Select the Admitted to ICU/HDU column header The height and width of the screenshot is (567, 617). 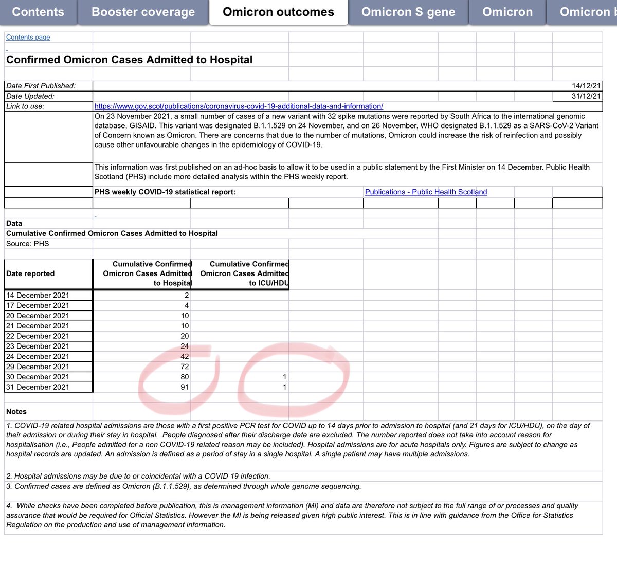tap(240, 274)
